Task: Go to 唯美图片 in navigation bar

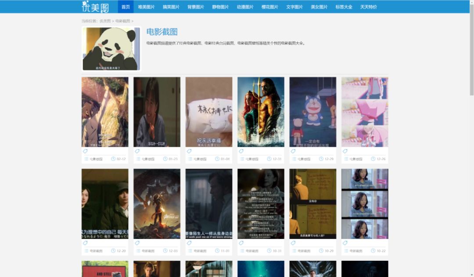Action: click(146, 7)
